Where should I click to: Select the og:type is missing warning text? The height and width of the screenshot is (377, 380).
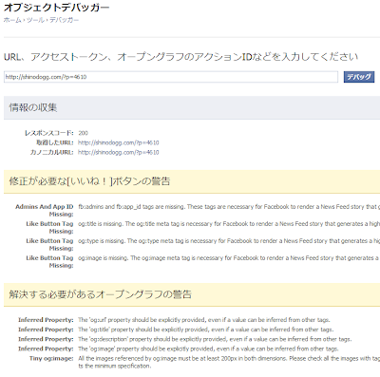coord(229,241)
